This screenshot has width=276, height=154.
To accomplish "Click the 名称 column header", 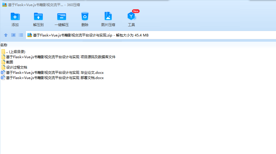I will point(4,45).
